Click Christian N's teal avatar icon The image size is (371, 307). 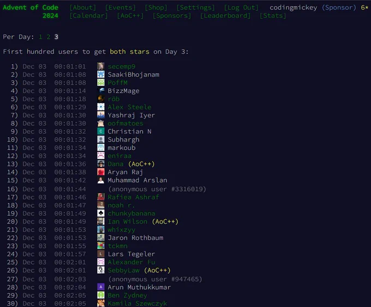pyautogui.click(x=101, y=131)
